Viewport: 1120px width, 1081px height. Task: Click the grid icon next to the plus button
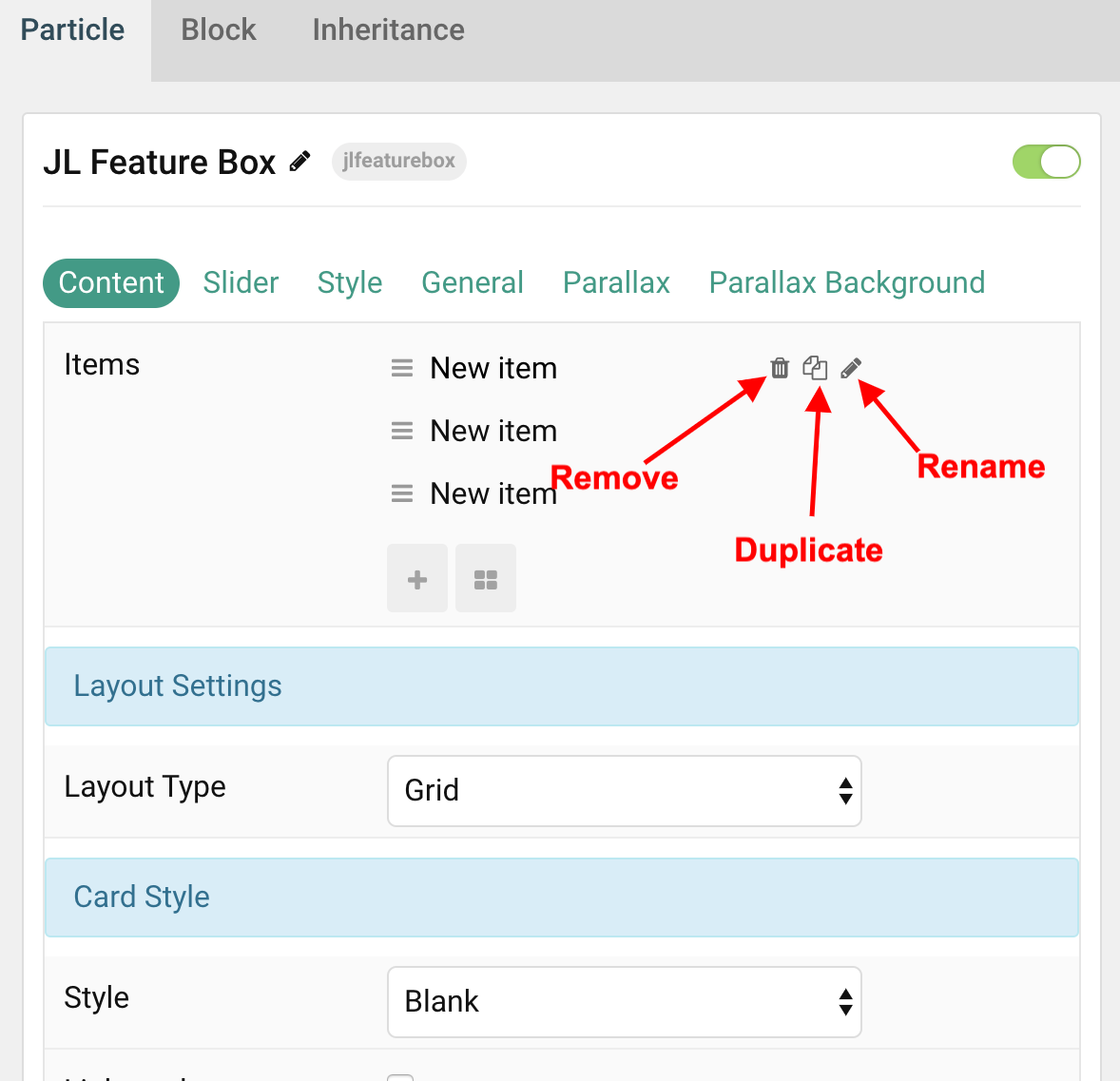[485, 577]
